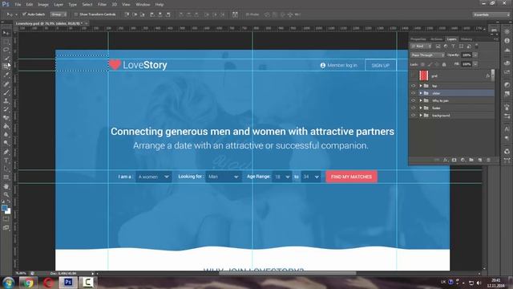Select the Lasso tool

coord(6,50)
